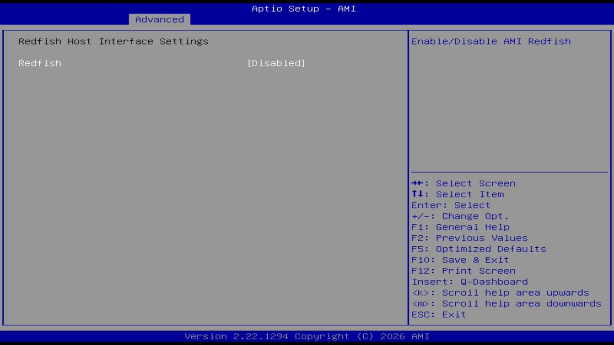The width and height of the screenshot is (614, 345).
Task: Open the Redfish [Disabled] value selector
Action: [x=276, y=63]
